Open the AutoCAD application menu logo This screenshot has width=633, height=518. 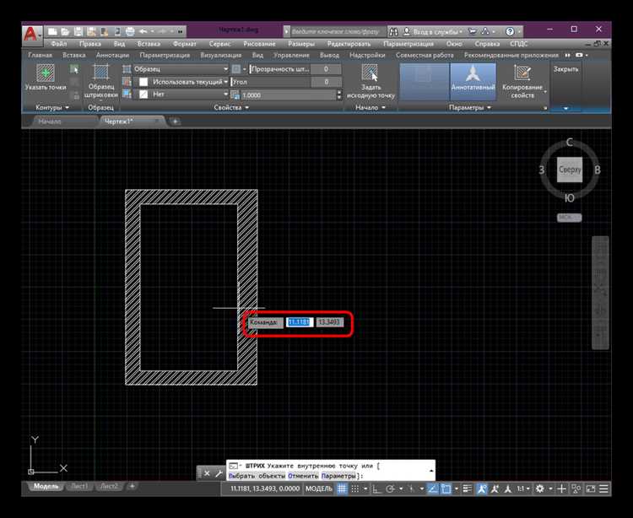32,35
